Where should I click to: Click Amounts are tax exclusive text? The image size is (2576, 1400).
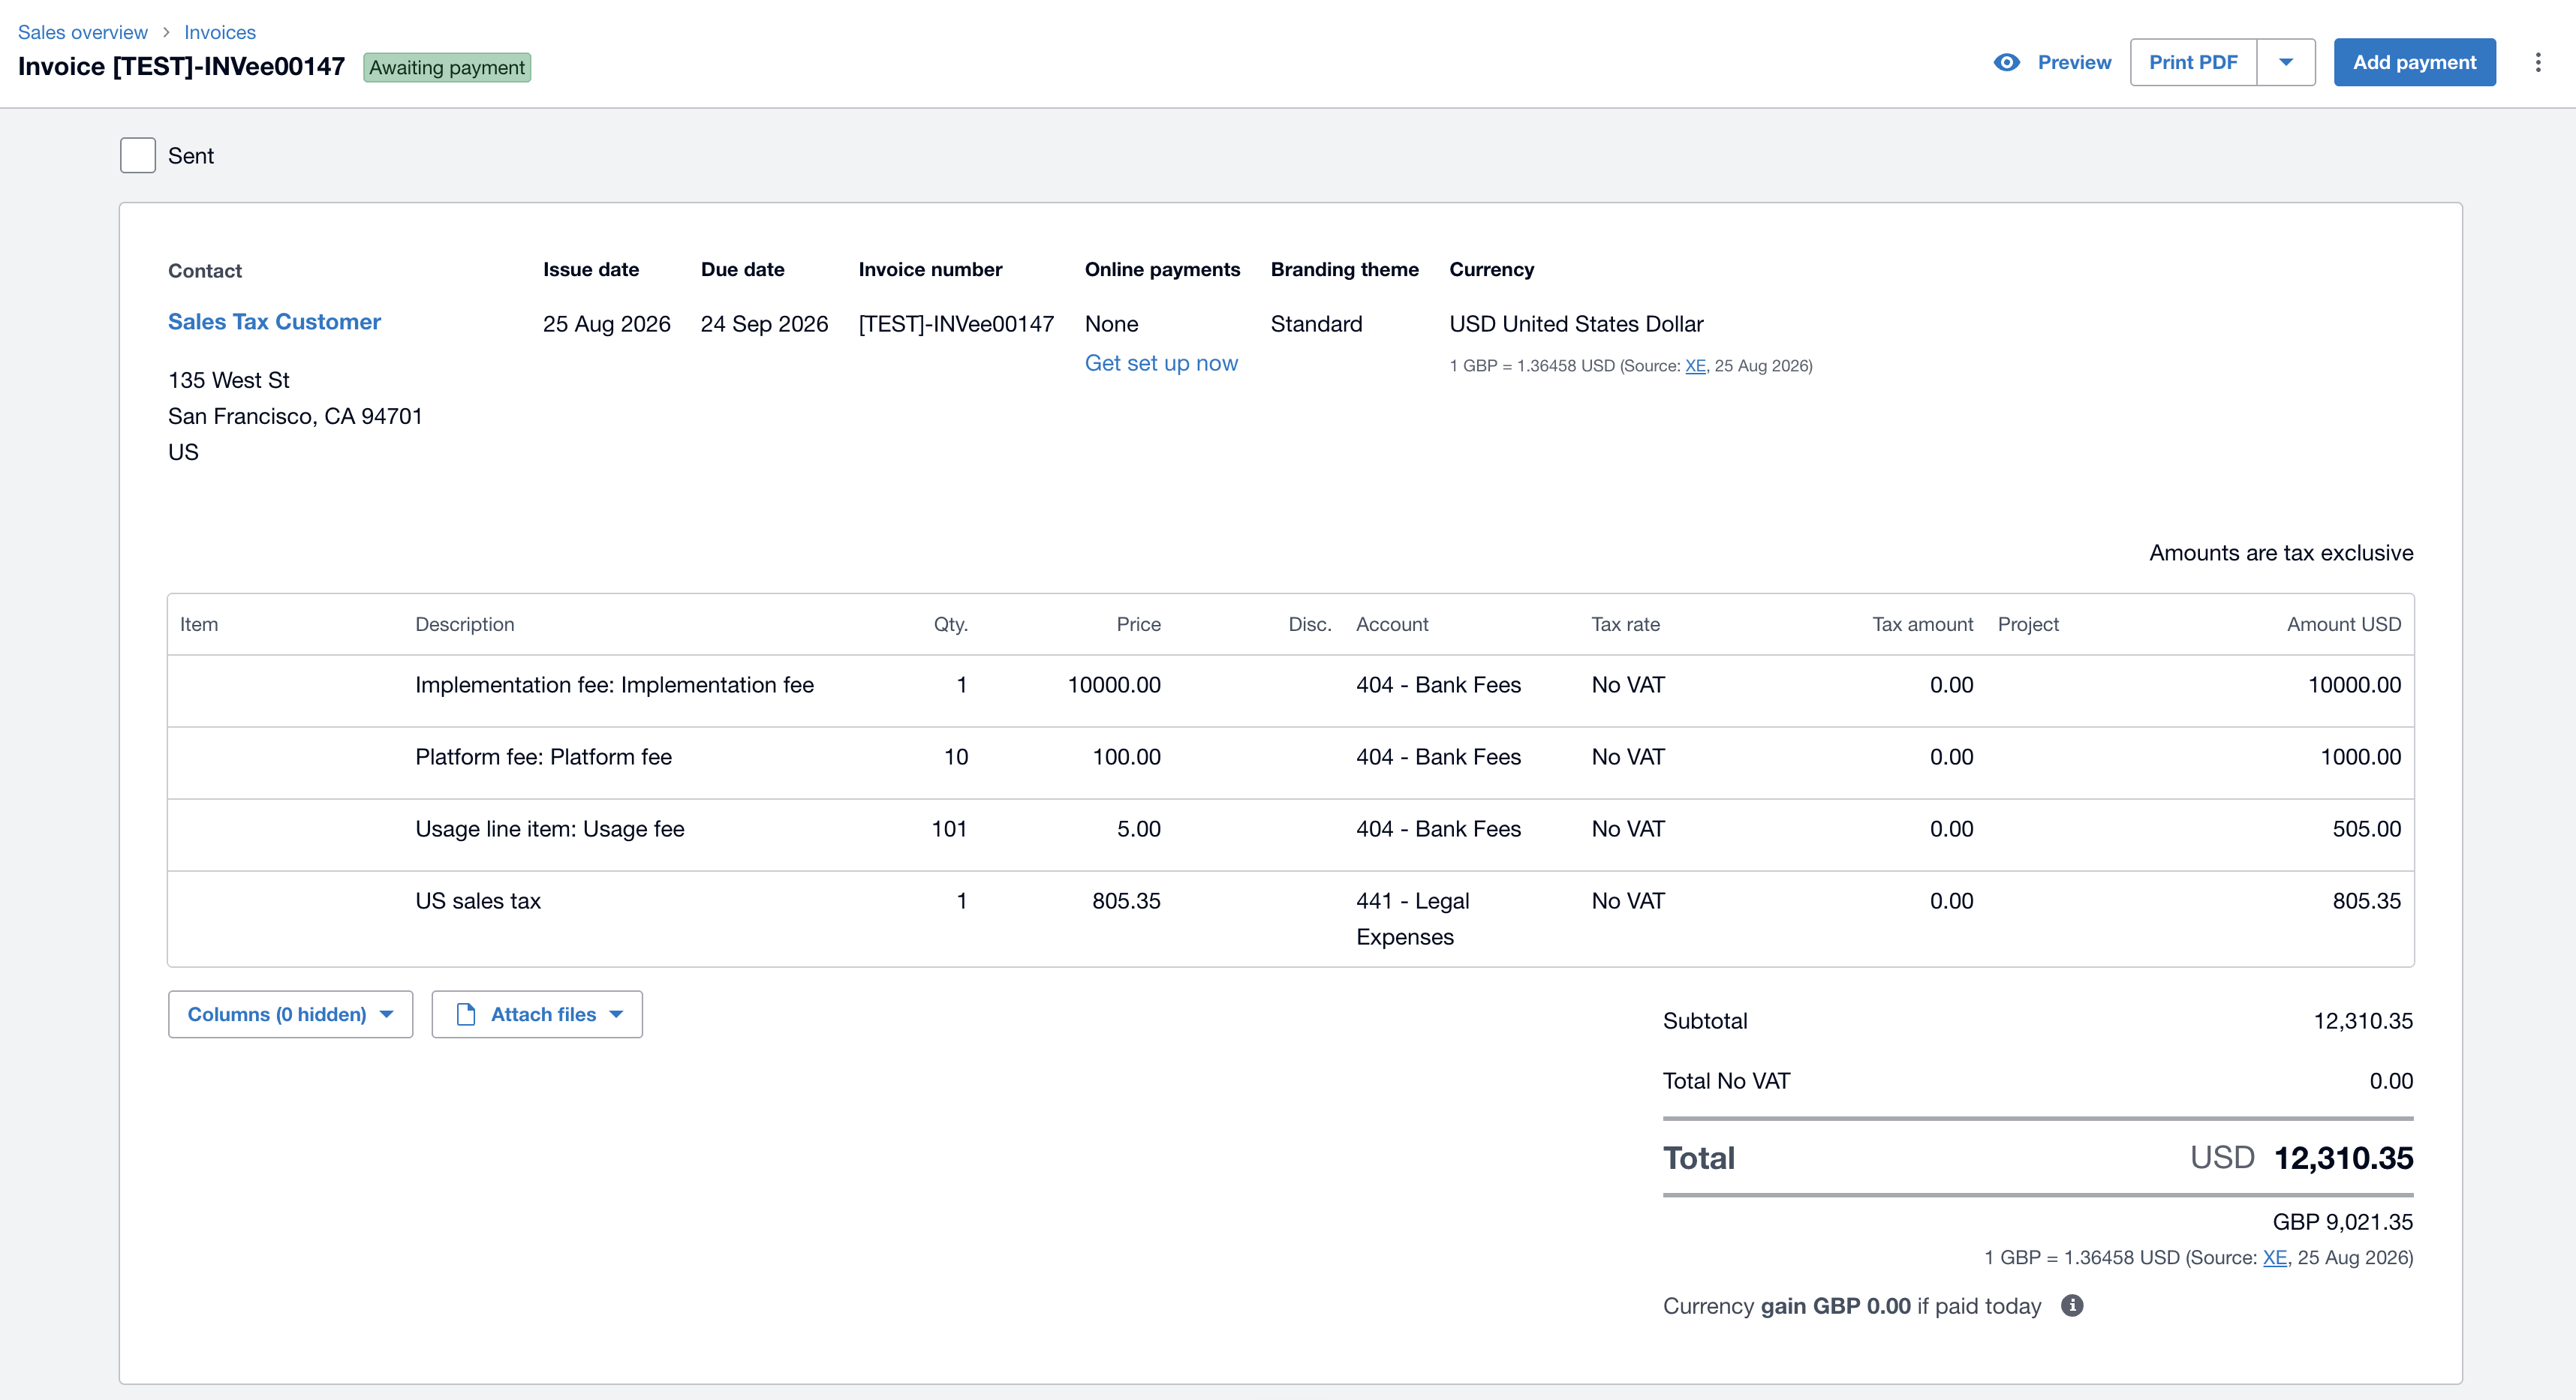click(2281, 553)
